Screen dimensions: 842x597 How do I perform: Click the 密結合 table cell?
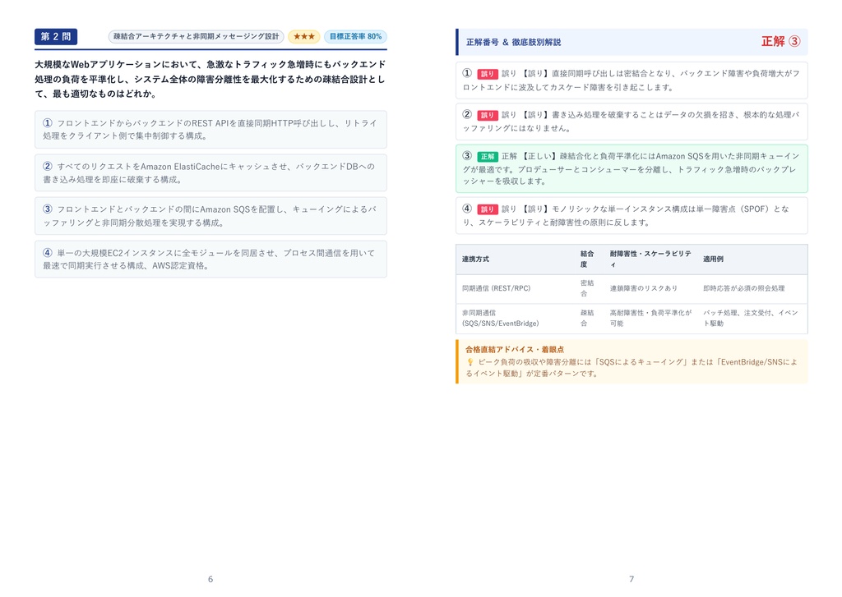click(587, 288)
